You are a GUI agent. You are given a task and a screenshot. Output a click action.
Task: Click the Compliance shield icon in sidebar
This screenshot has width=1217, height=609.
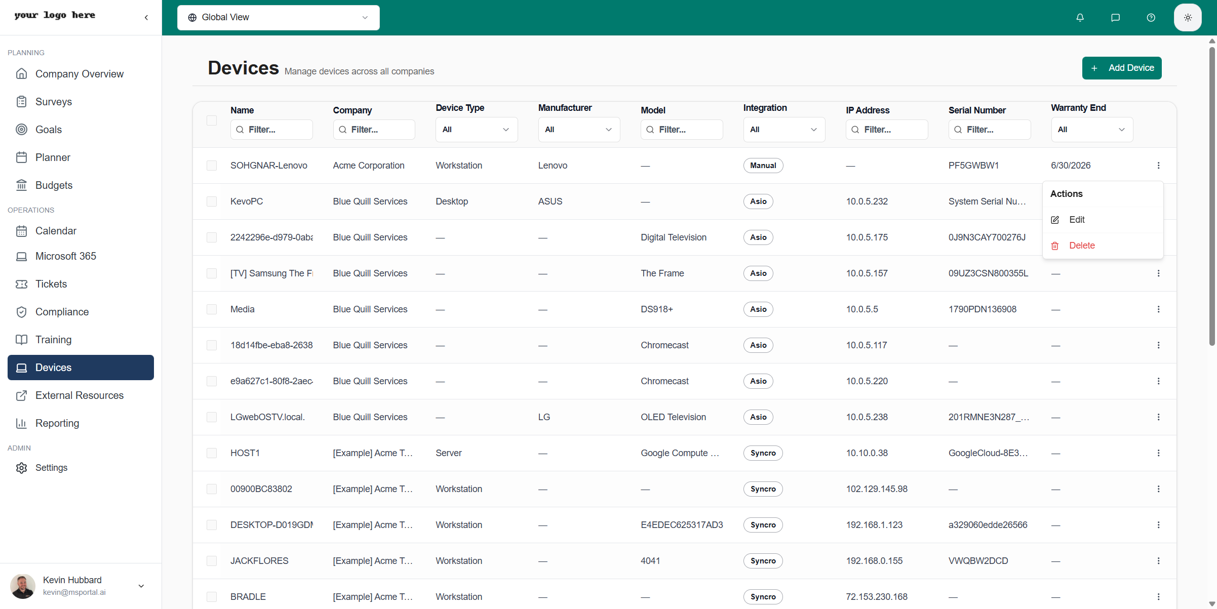click(21, 312)
